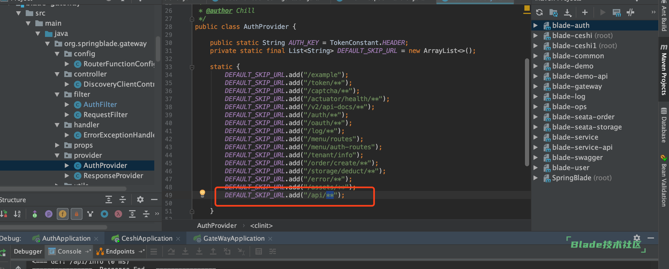This screenshot has height=269, width=669.
Task: Hide the Structure panel
Action: [x=154, y=199]
